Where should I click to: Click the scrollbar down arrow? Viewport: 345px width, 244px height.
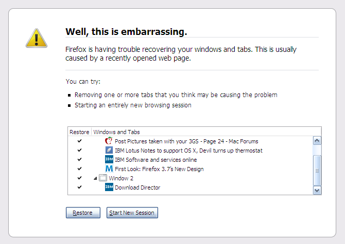coord(317,191)
